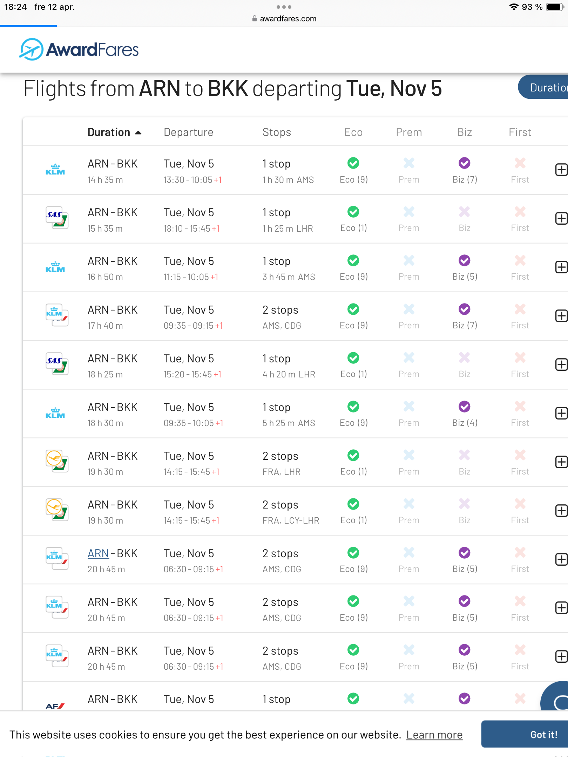The height and width of the screenshot is (757, 568).
Task: Click the SAS airline logo on the 15 h 35 m flight
Action: (57, 218)
